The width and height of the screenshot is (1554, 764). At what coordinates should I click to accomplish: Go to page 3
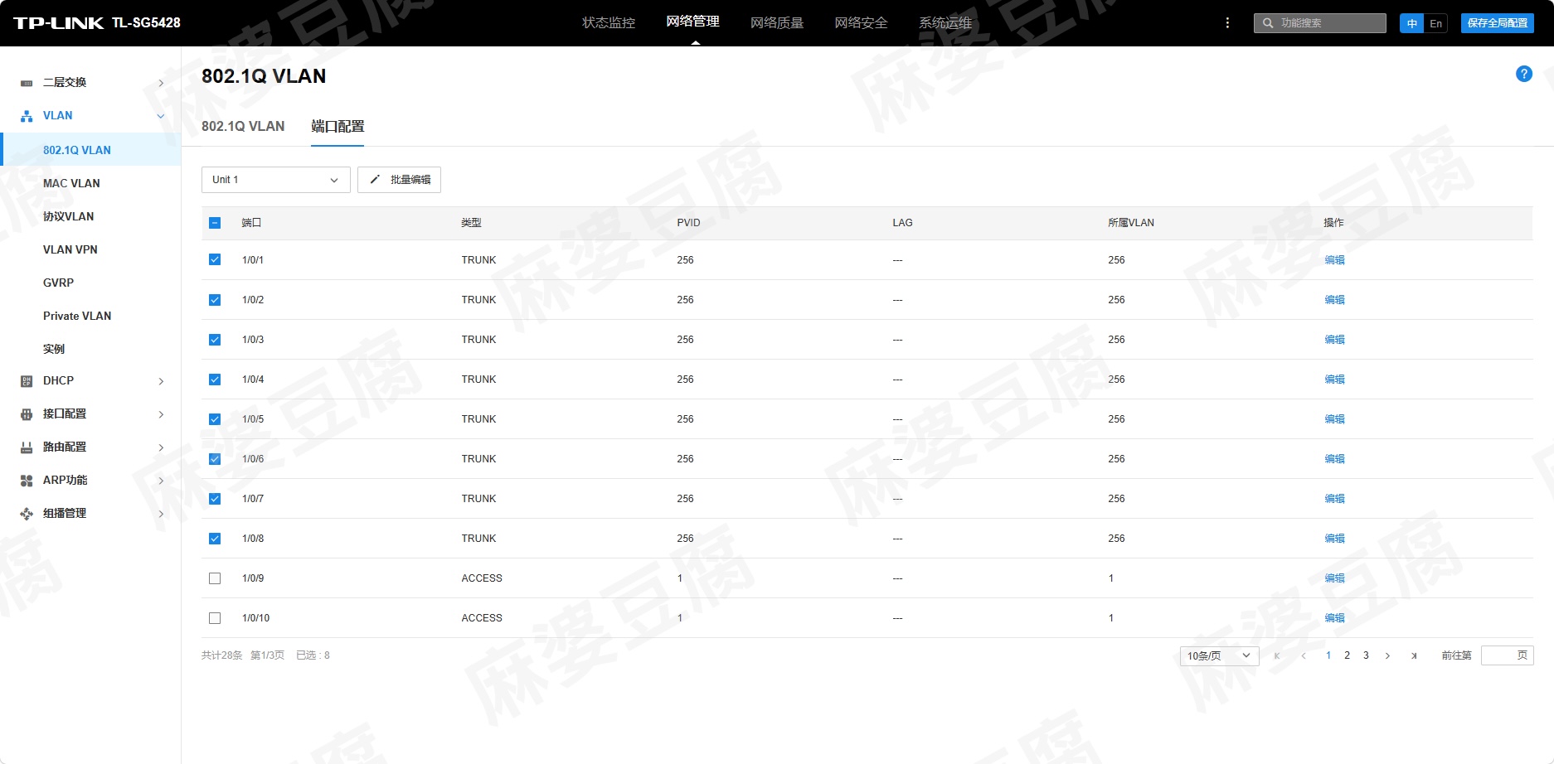click(1366, 655)
